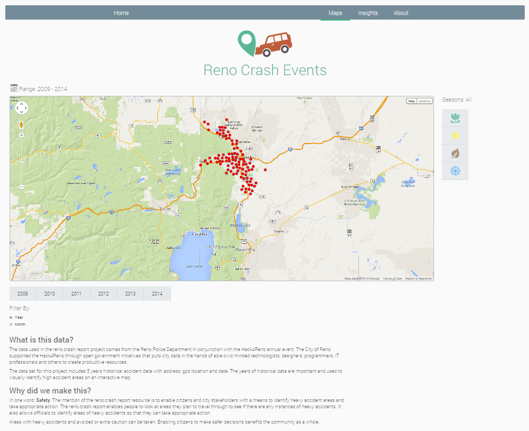The height and width of the screenshot is (431, 529).
Task: Click the 'What is this data?' heading
Action: point(41,340)
